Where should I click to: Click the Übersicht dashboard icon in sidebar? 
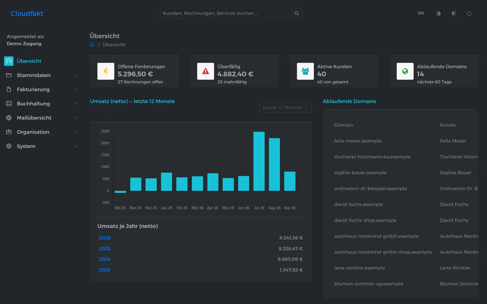9,61
